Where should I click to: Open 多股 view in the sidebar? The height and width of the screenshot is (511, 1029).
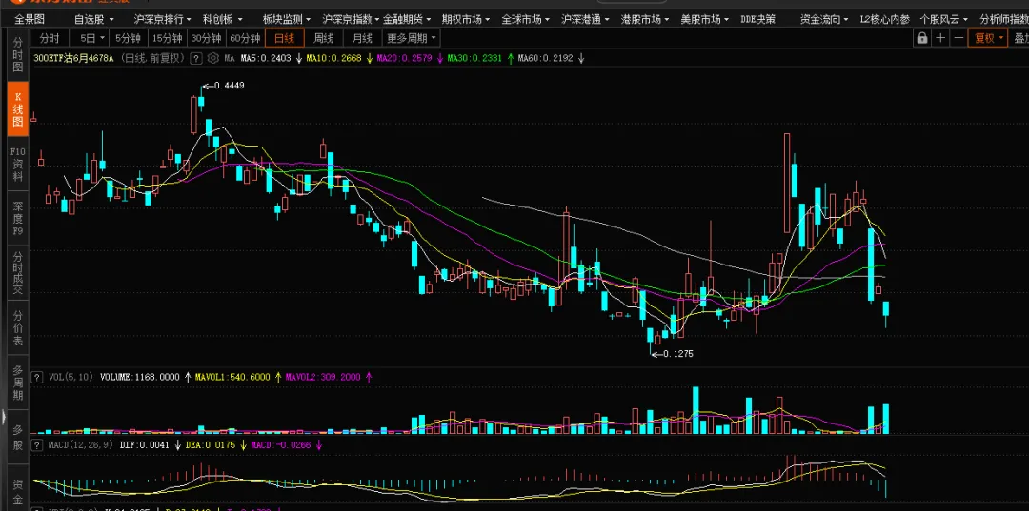(x=18, y=437)
